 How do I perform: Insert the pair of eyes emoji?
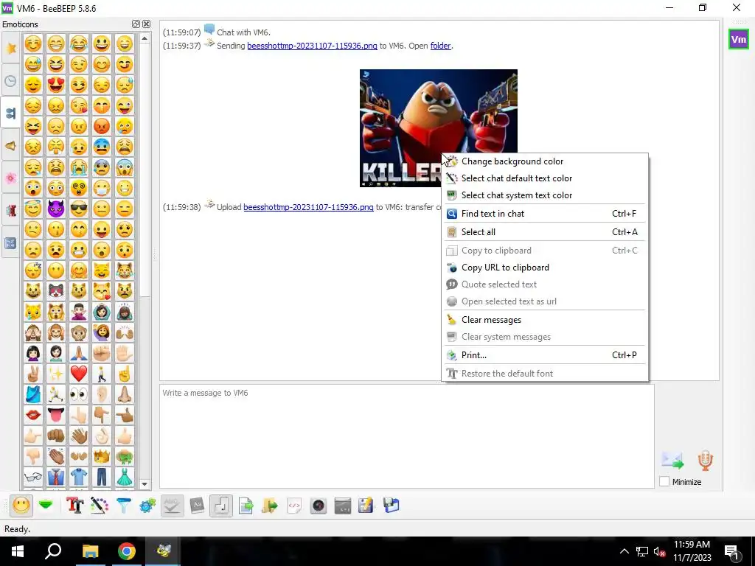[x=78, y=395]
